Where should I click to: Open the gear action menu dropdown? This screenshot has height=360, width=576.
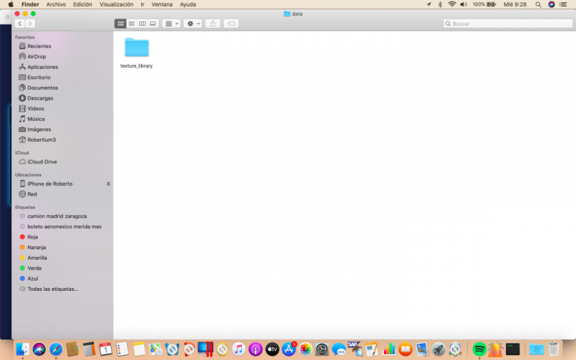[192, 24]
